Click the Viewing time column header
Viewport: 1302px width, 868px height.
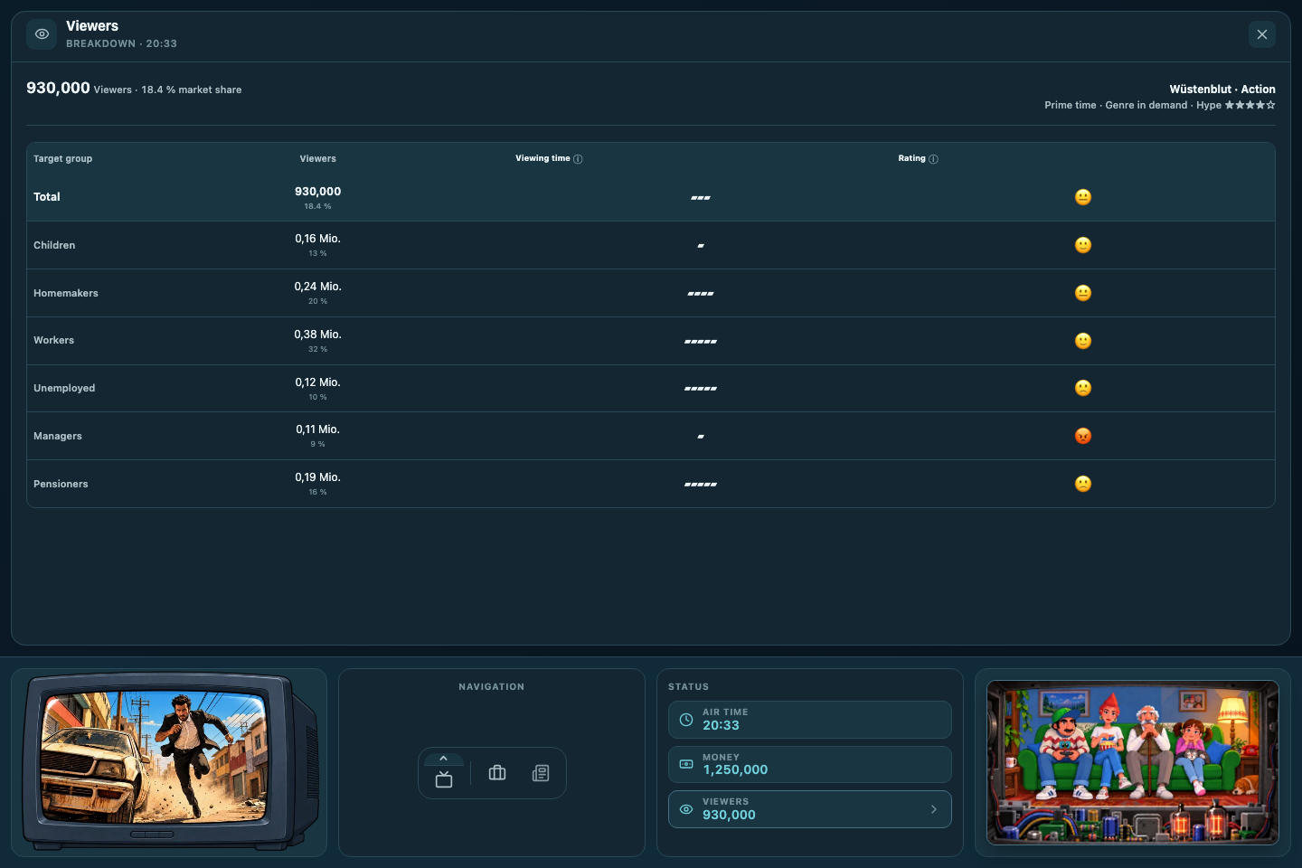coord(542,158)
